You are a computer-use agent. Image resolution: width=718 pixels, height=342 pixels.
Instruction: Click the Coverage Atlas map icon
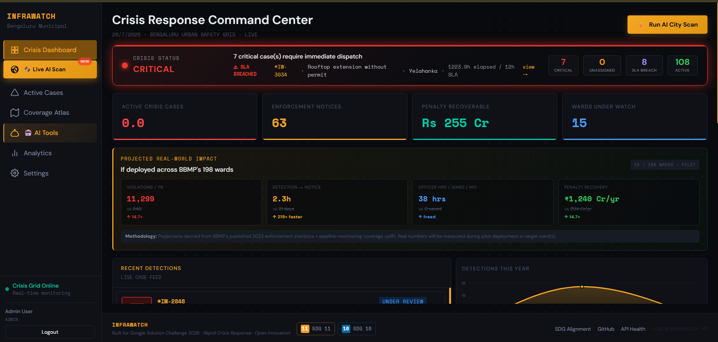[x=15, y=112]
